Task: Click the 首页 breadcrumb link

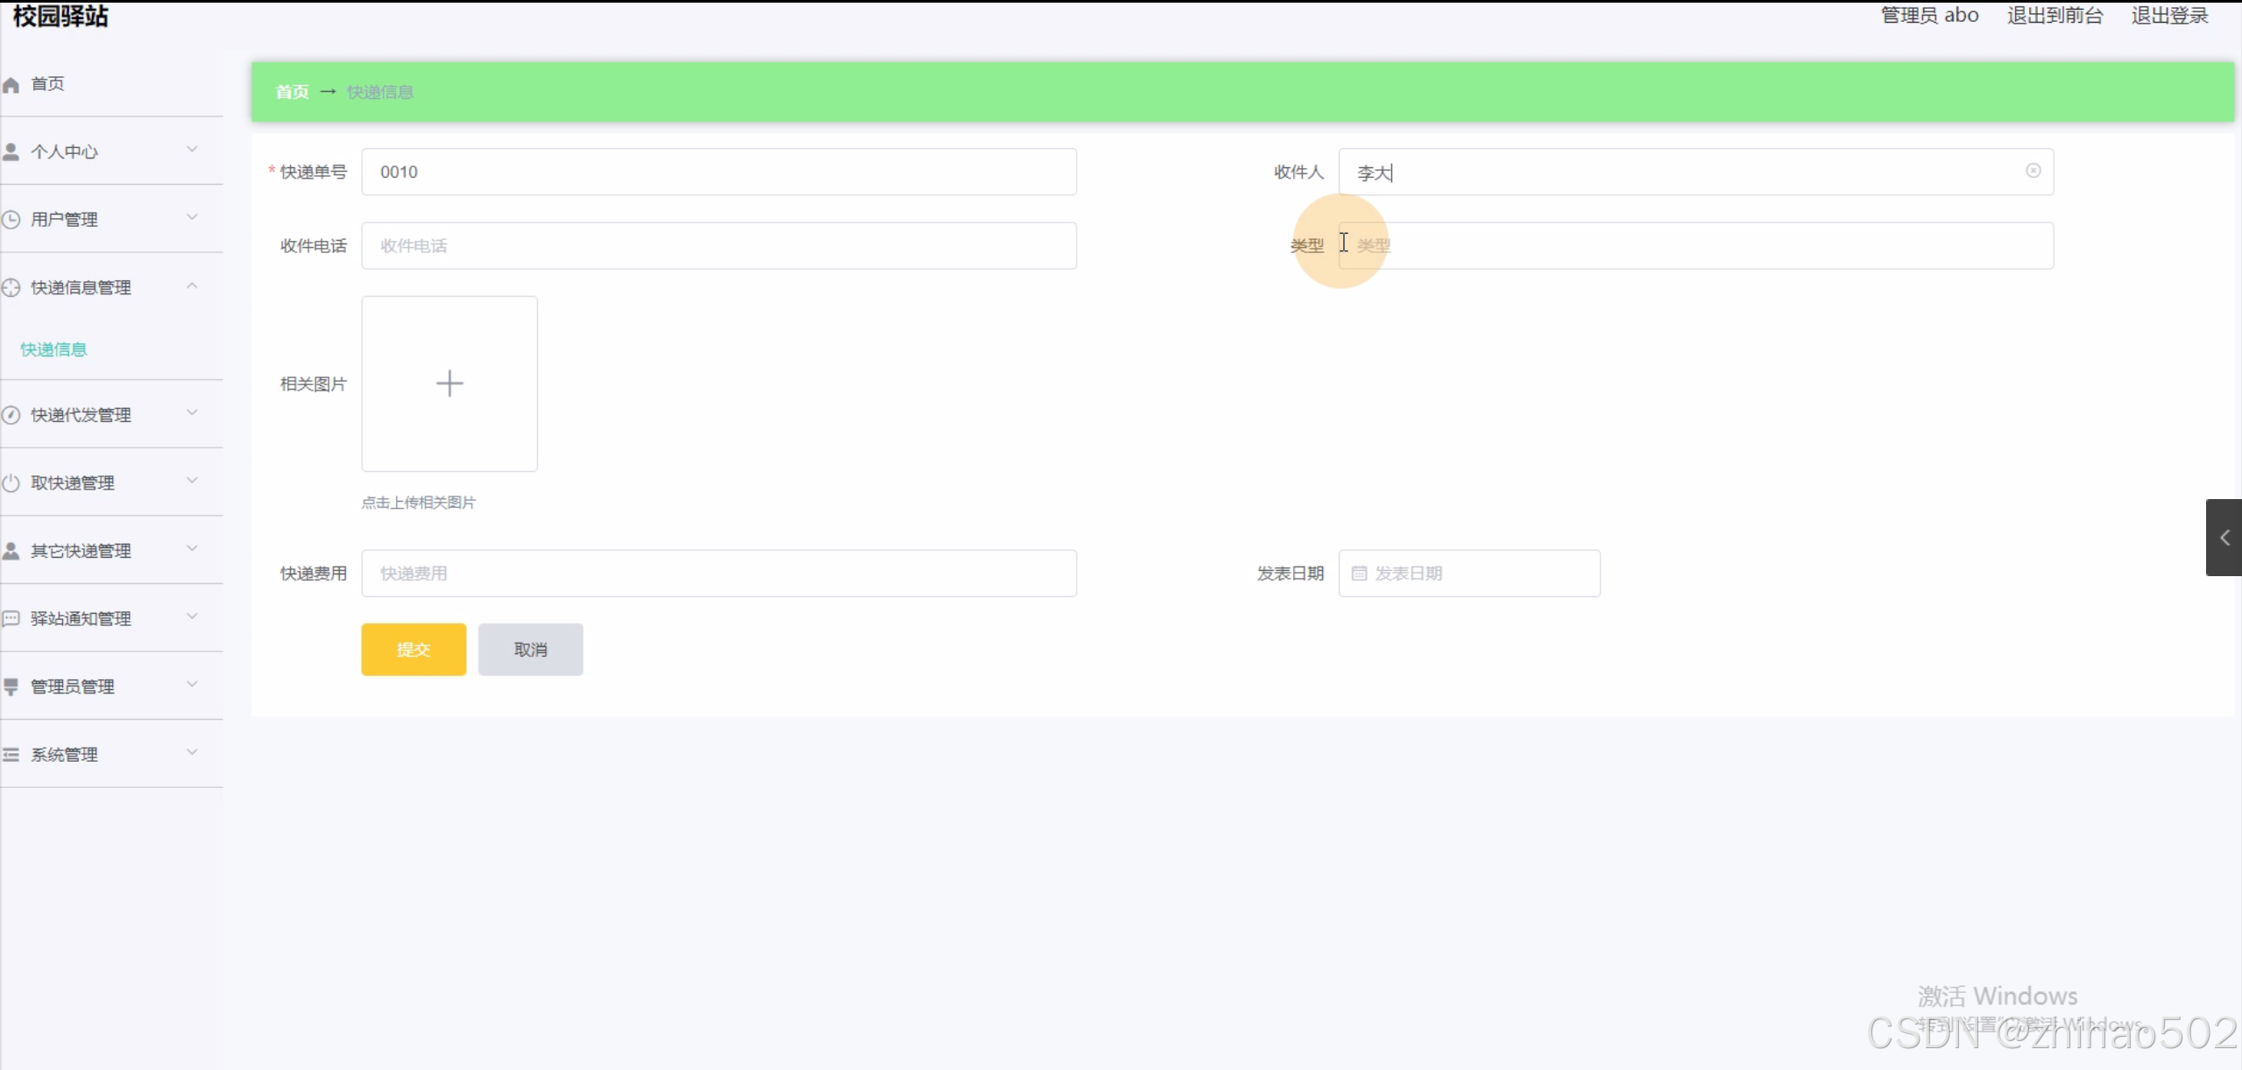Action: click(x=292, y=92)
